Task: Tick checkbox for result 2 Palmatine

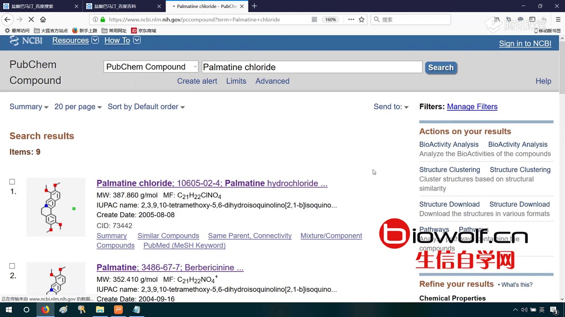Action: [x=12, y=266]
